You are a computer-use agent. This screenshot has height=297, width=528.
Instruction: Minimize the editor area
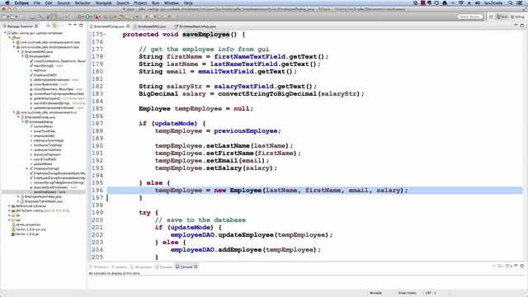coord(516,26)
